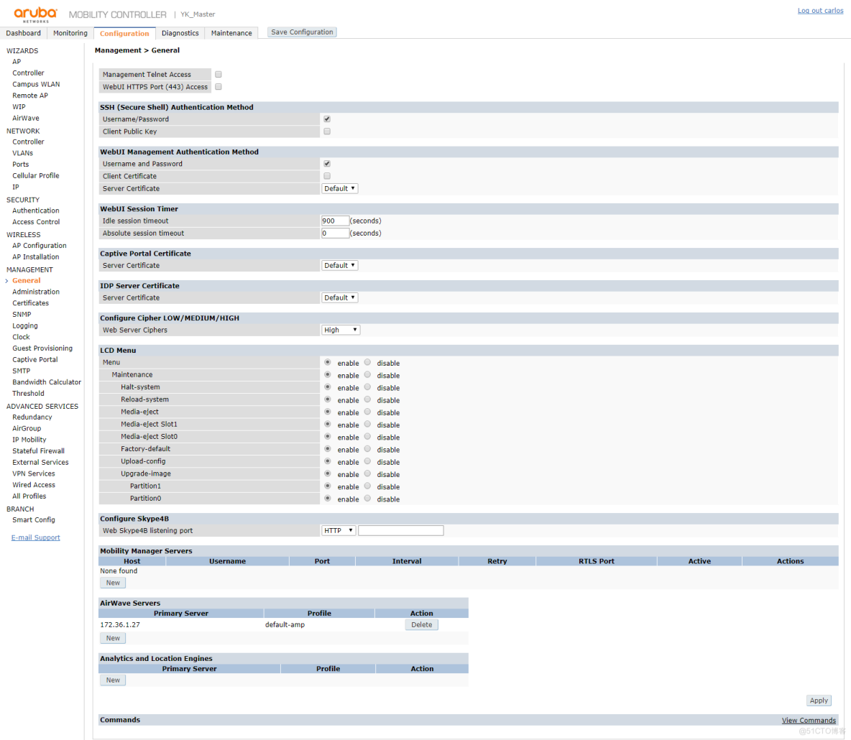Image resolution: width=851 pixels, height=740 pixels.
Task: Enable Management Telnet Access checkbox
Action: [218, 74]
